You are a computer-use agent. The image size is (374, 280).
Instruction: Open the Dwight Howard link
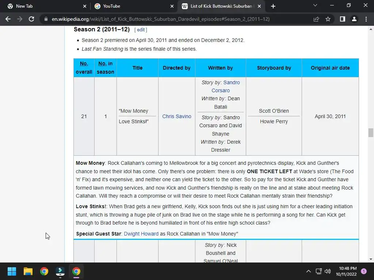click(x=141, y=234)
